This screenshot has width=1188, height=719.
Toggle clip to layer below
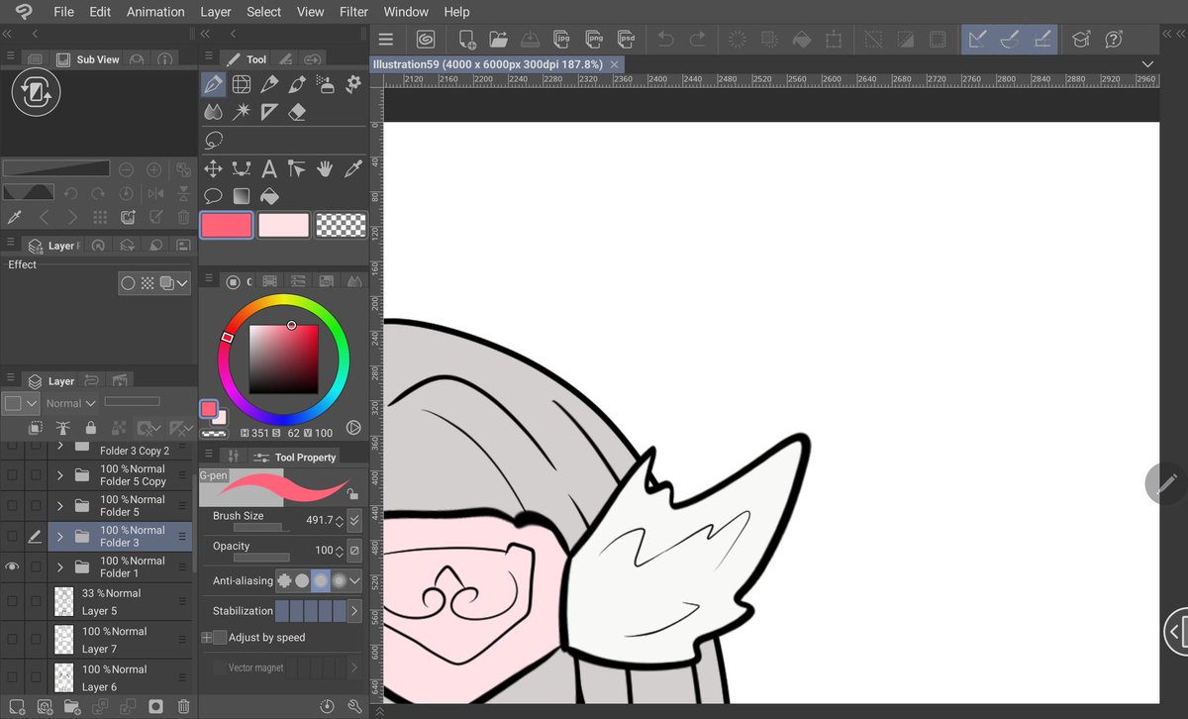[36, 428]
